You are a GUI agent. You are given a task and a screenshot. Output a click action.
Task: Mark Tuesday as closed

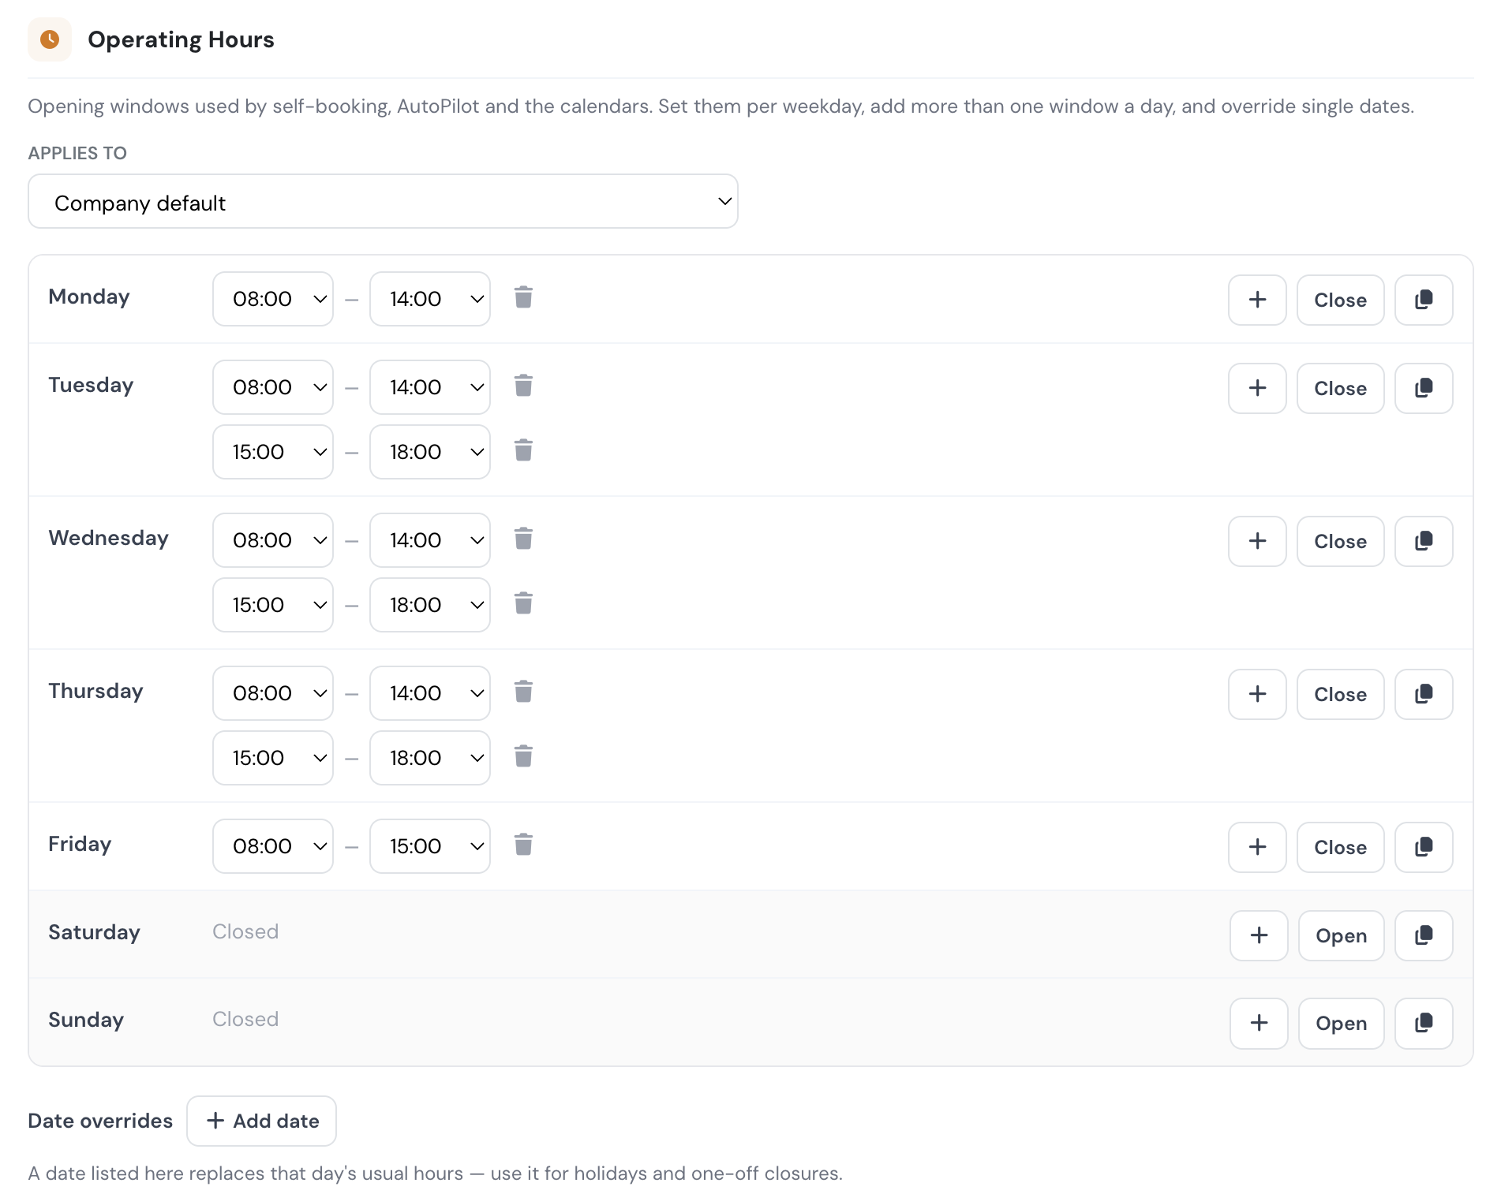[x=1340, y=388]
